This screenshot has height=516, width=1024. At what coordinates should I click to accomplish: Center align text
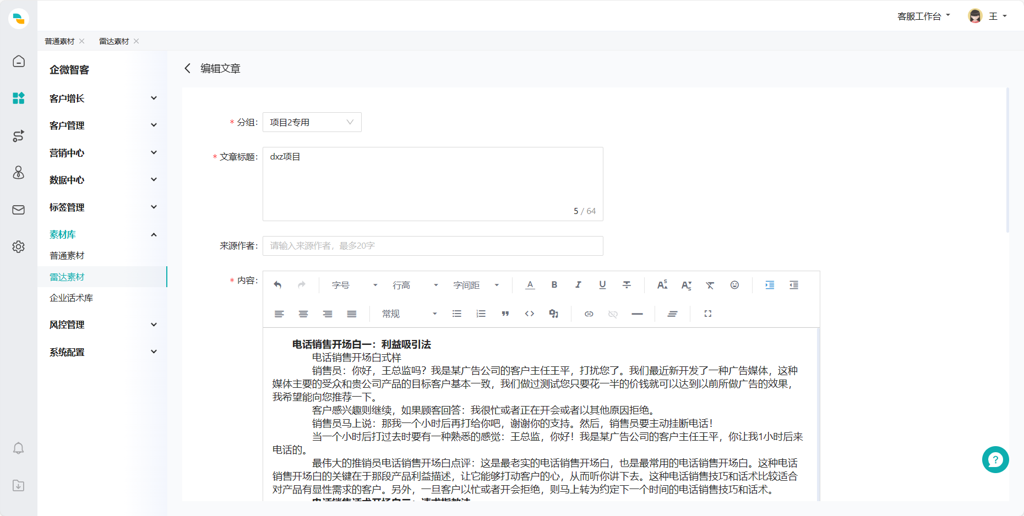pyautogui.click(x=303, y=314)
